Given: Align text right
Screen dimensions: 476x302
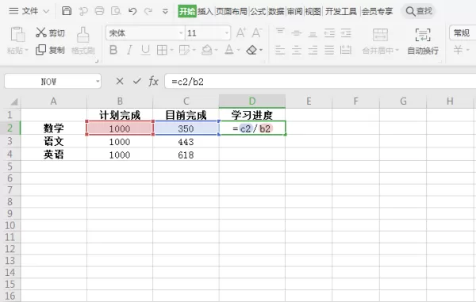Looking at the screenshot, I should click(313, 50).
